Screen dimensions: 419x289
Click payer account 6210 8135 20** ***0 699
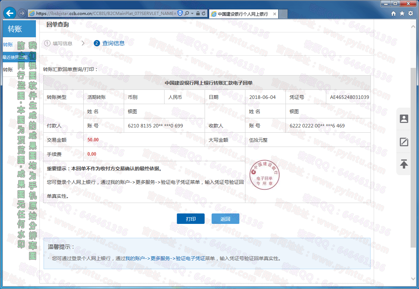pos(155,126)
